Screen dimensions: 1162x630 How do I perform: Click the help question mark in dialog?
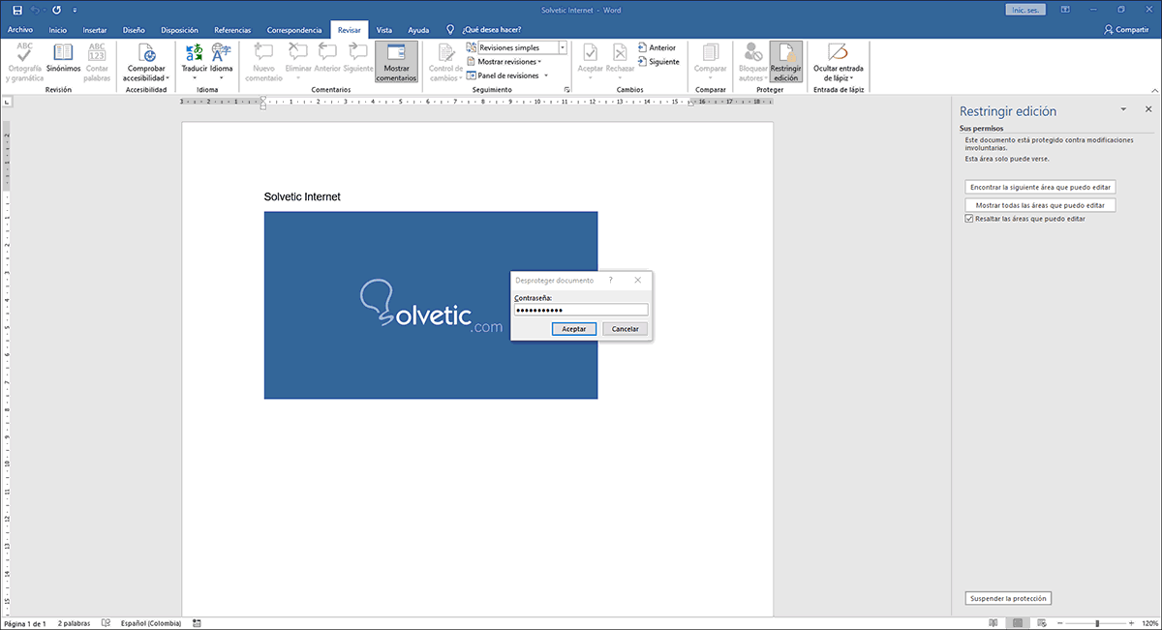[x=610, y=280]
